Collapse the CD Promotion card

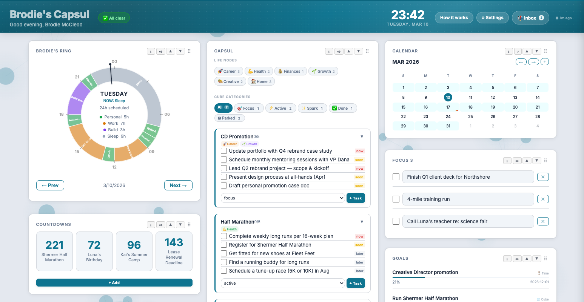362,136
